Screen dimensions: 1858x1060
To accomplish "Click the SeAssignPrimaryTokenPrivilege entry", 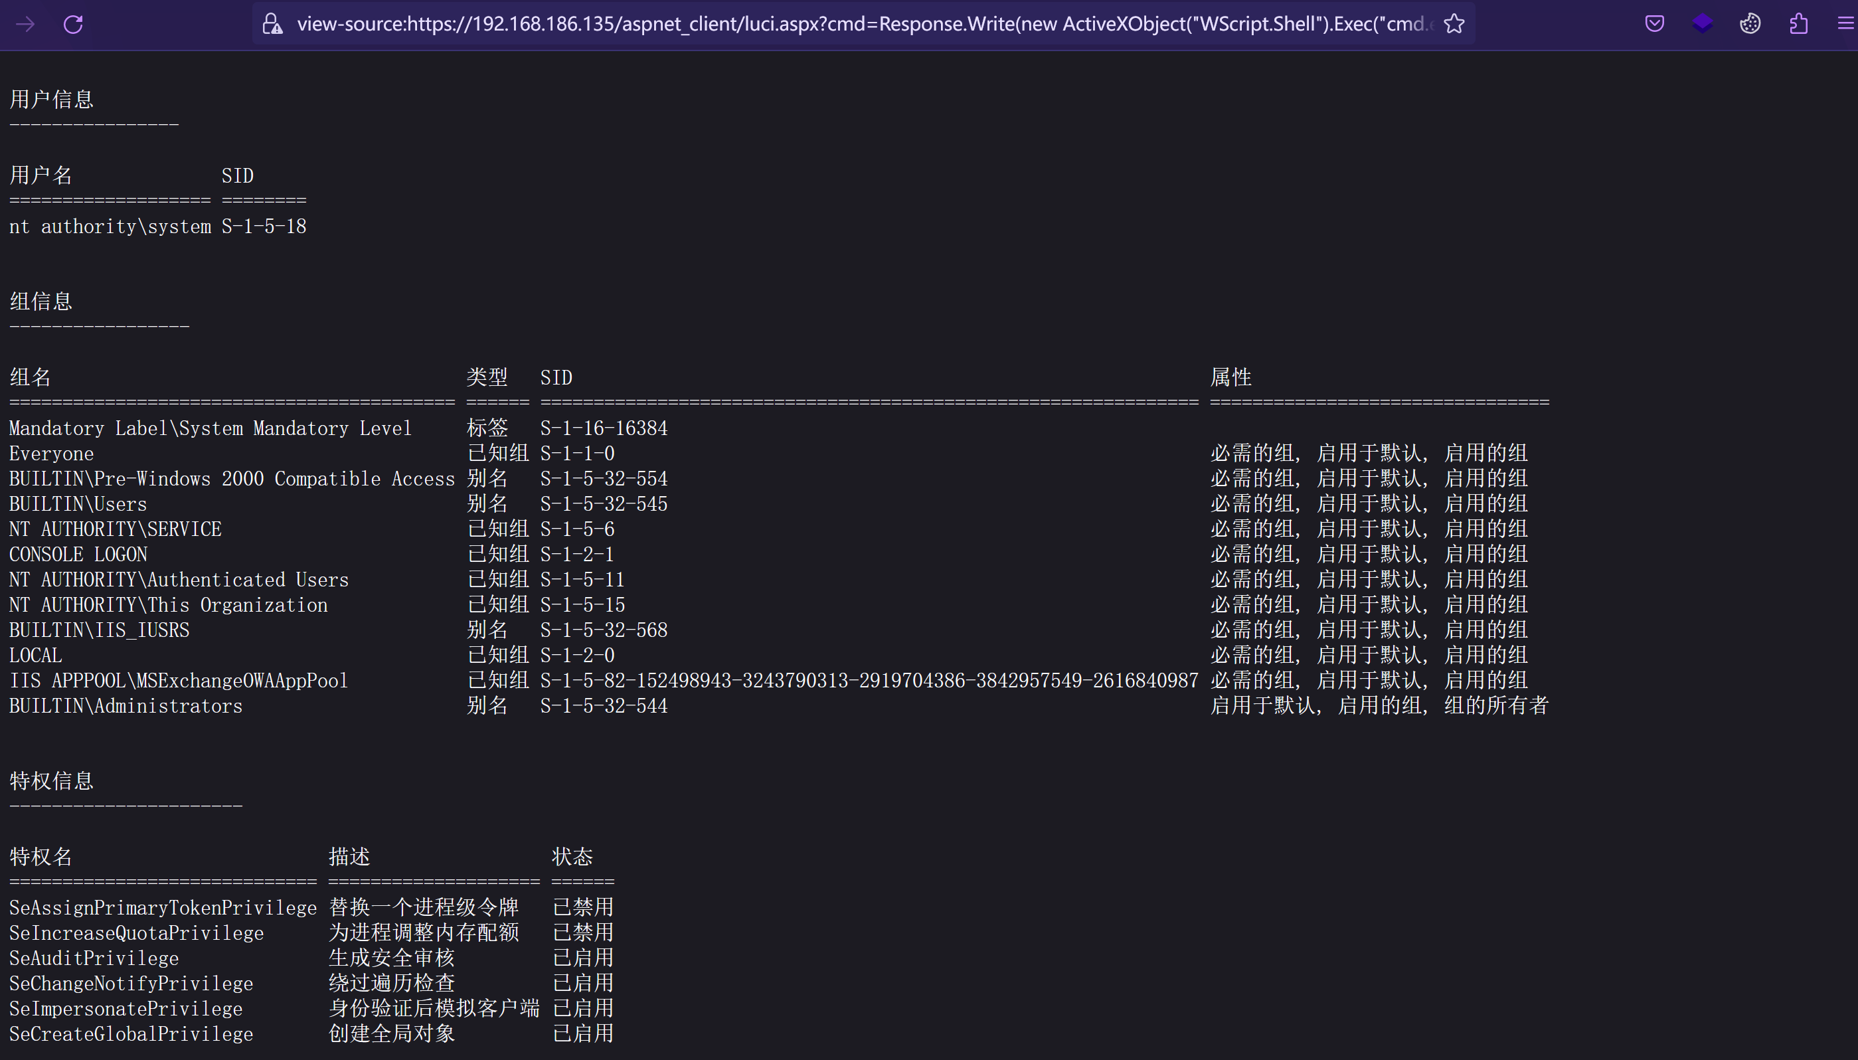I will (x=162, y=908).
